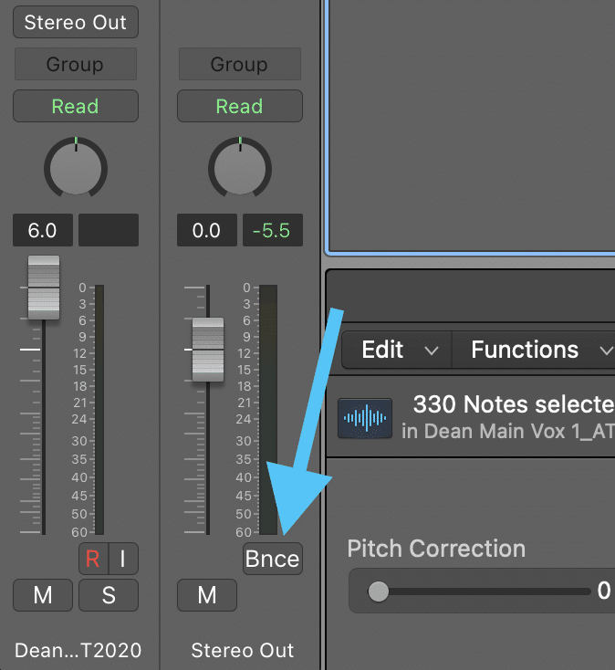Toggle input monitoring I button

pyautogui.click(x=123, y=559)
